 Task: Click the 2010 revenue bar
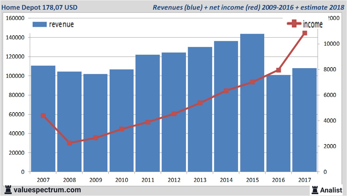(121, 120)
